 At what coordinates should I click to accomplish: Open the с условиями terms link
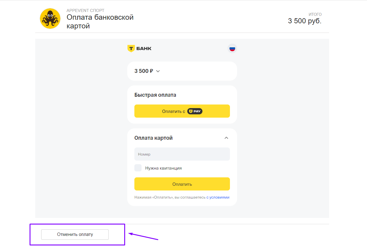click(218, 197)
